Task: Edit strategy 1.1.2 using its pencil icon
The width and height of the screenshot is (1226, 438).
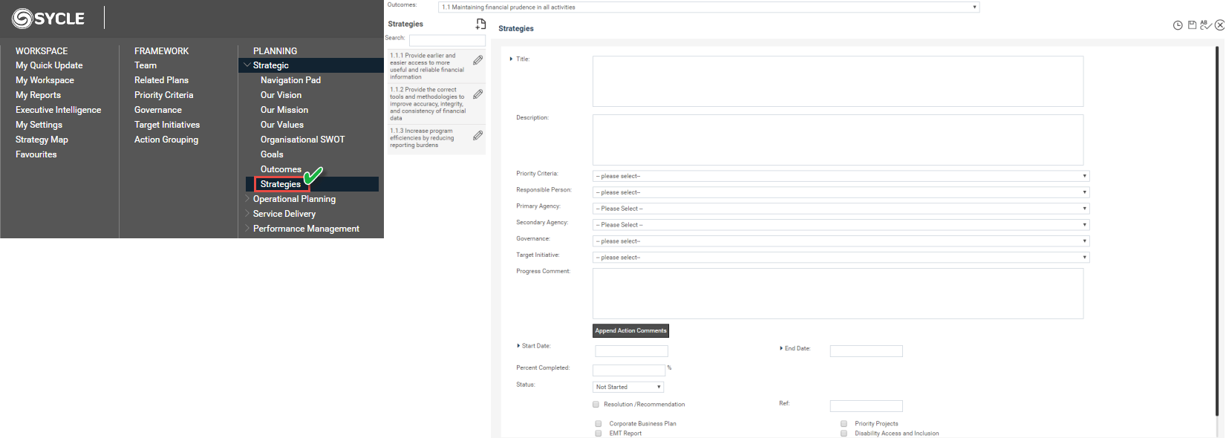Action: 477,94
